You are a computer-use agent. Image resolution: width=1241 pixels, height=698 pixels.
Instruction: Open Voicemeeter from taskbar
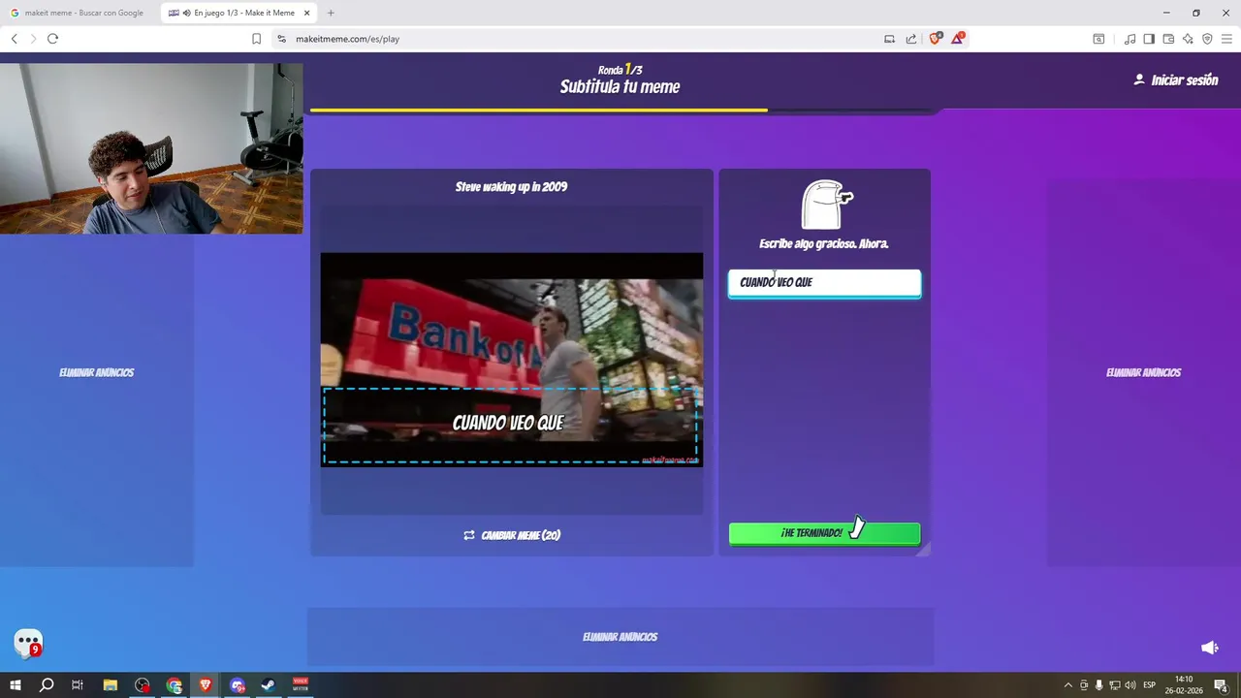click(x=301, y=685)
